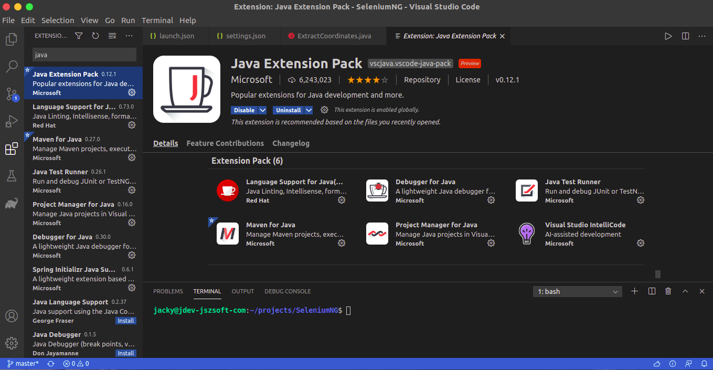Split the terminal pane
This screenshot has height=370, width=713.
click(652, 291)
